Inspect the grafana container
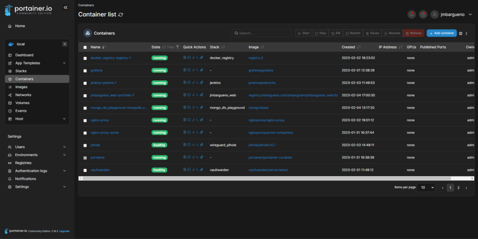Image resolution: width=478 pixels, height=239 pixels. [x=189, y=70]
